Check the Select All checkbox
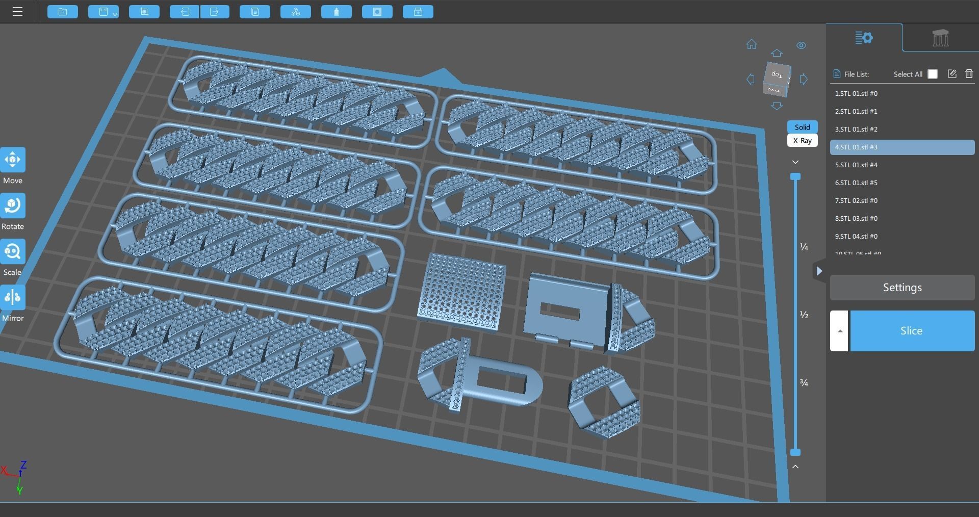This screenshot has height=517, width=979. coord(933,74)
